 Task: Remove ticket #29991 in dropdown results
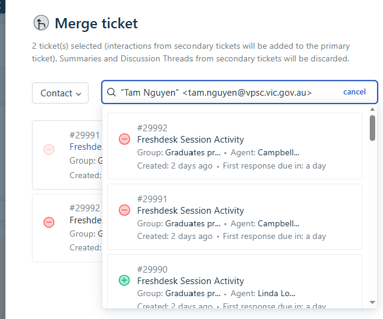coord(124,210)
